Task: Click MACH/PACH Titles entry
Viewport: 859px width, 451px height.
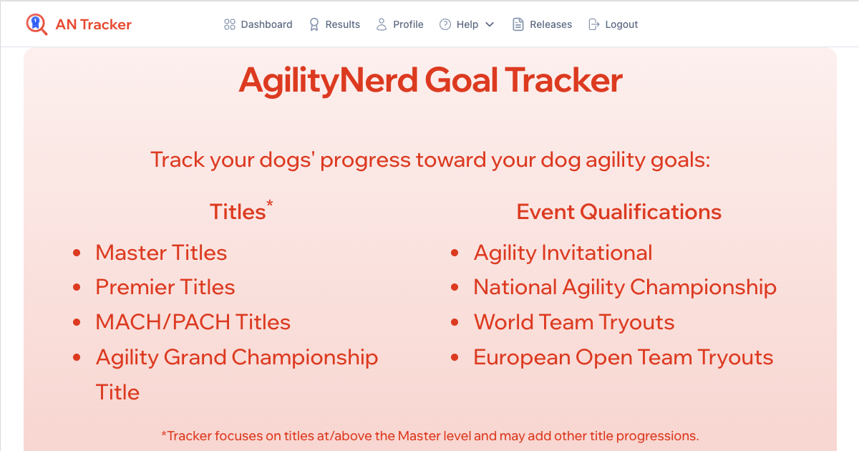Action: point(193,322)
